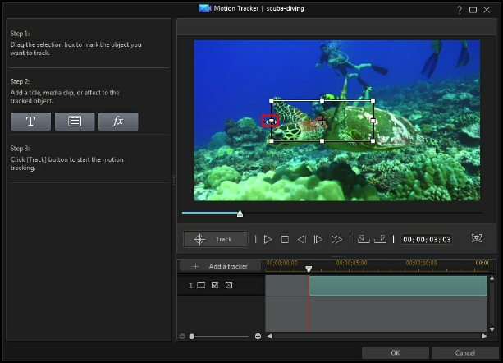The width and height of the screenshot is (503, 363).
Task: Click the preview seek slider handle
Action: coord(240,214)
